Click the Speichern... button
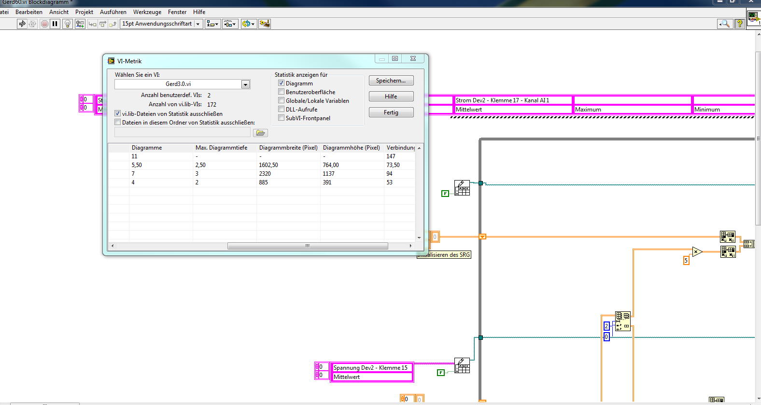 coord(391,81)
